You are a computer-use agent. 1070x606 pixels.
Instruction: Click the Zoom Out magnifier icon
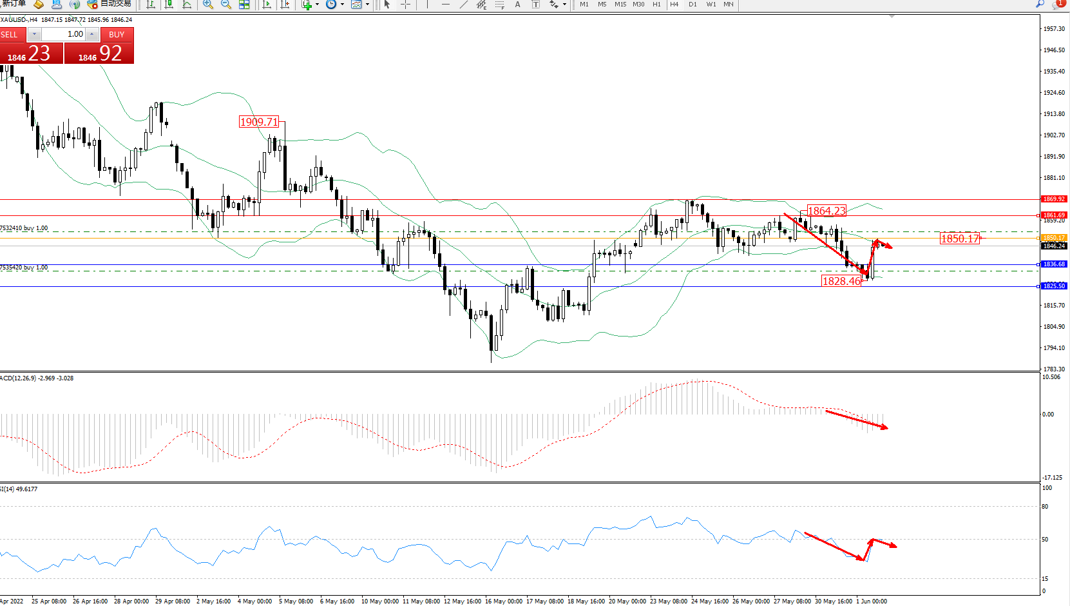click(x=226, y=5)
